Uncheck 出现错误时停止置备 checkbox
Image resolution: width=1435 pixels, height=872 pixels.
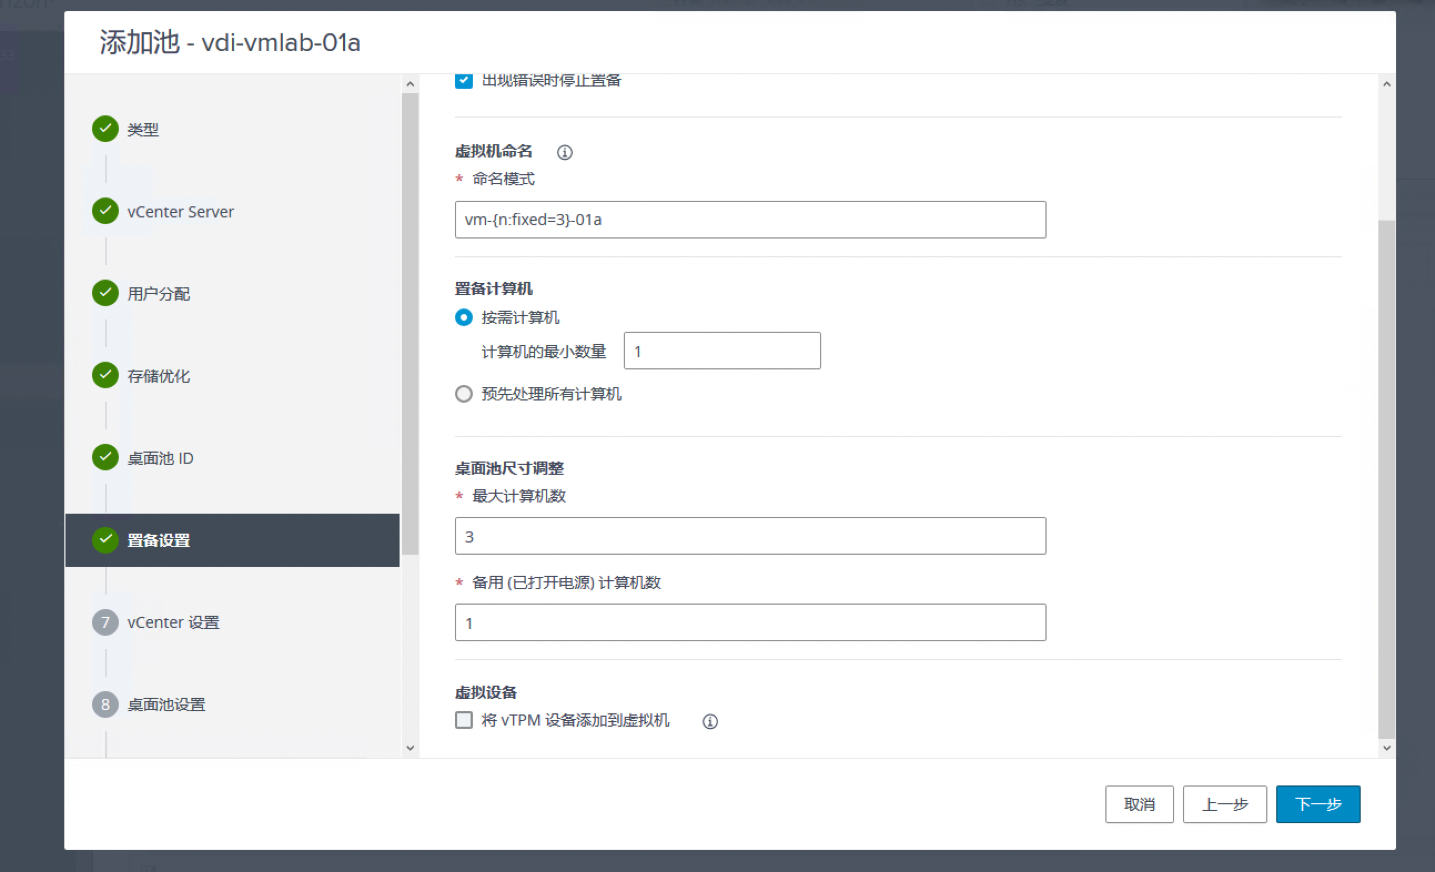pyautogui.click(x=463, y=80)
